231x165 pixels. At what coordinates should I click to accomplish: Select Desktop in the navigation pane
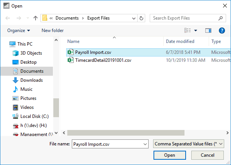pyautogui.click(x=28, y=62)
